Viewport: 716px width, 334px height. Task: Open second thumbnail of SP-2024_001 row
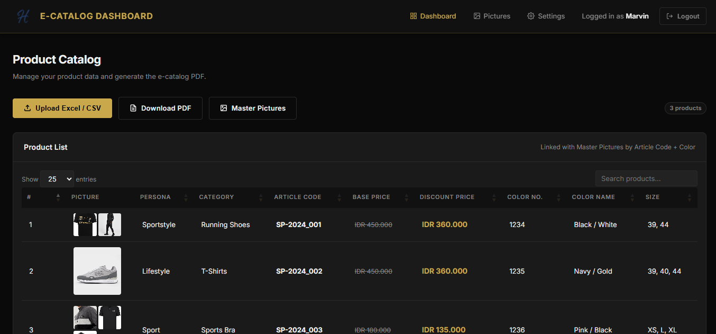coord(110,224)
